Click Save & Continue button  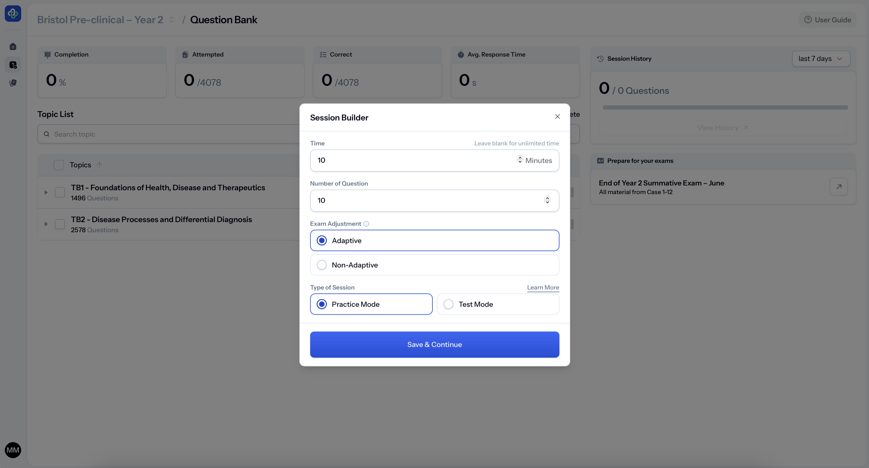point(434,344)
